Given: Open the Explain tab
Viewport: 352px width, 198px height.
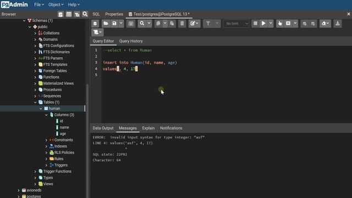Looking at the screenshot, I should coord(148,128).
